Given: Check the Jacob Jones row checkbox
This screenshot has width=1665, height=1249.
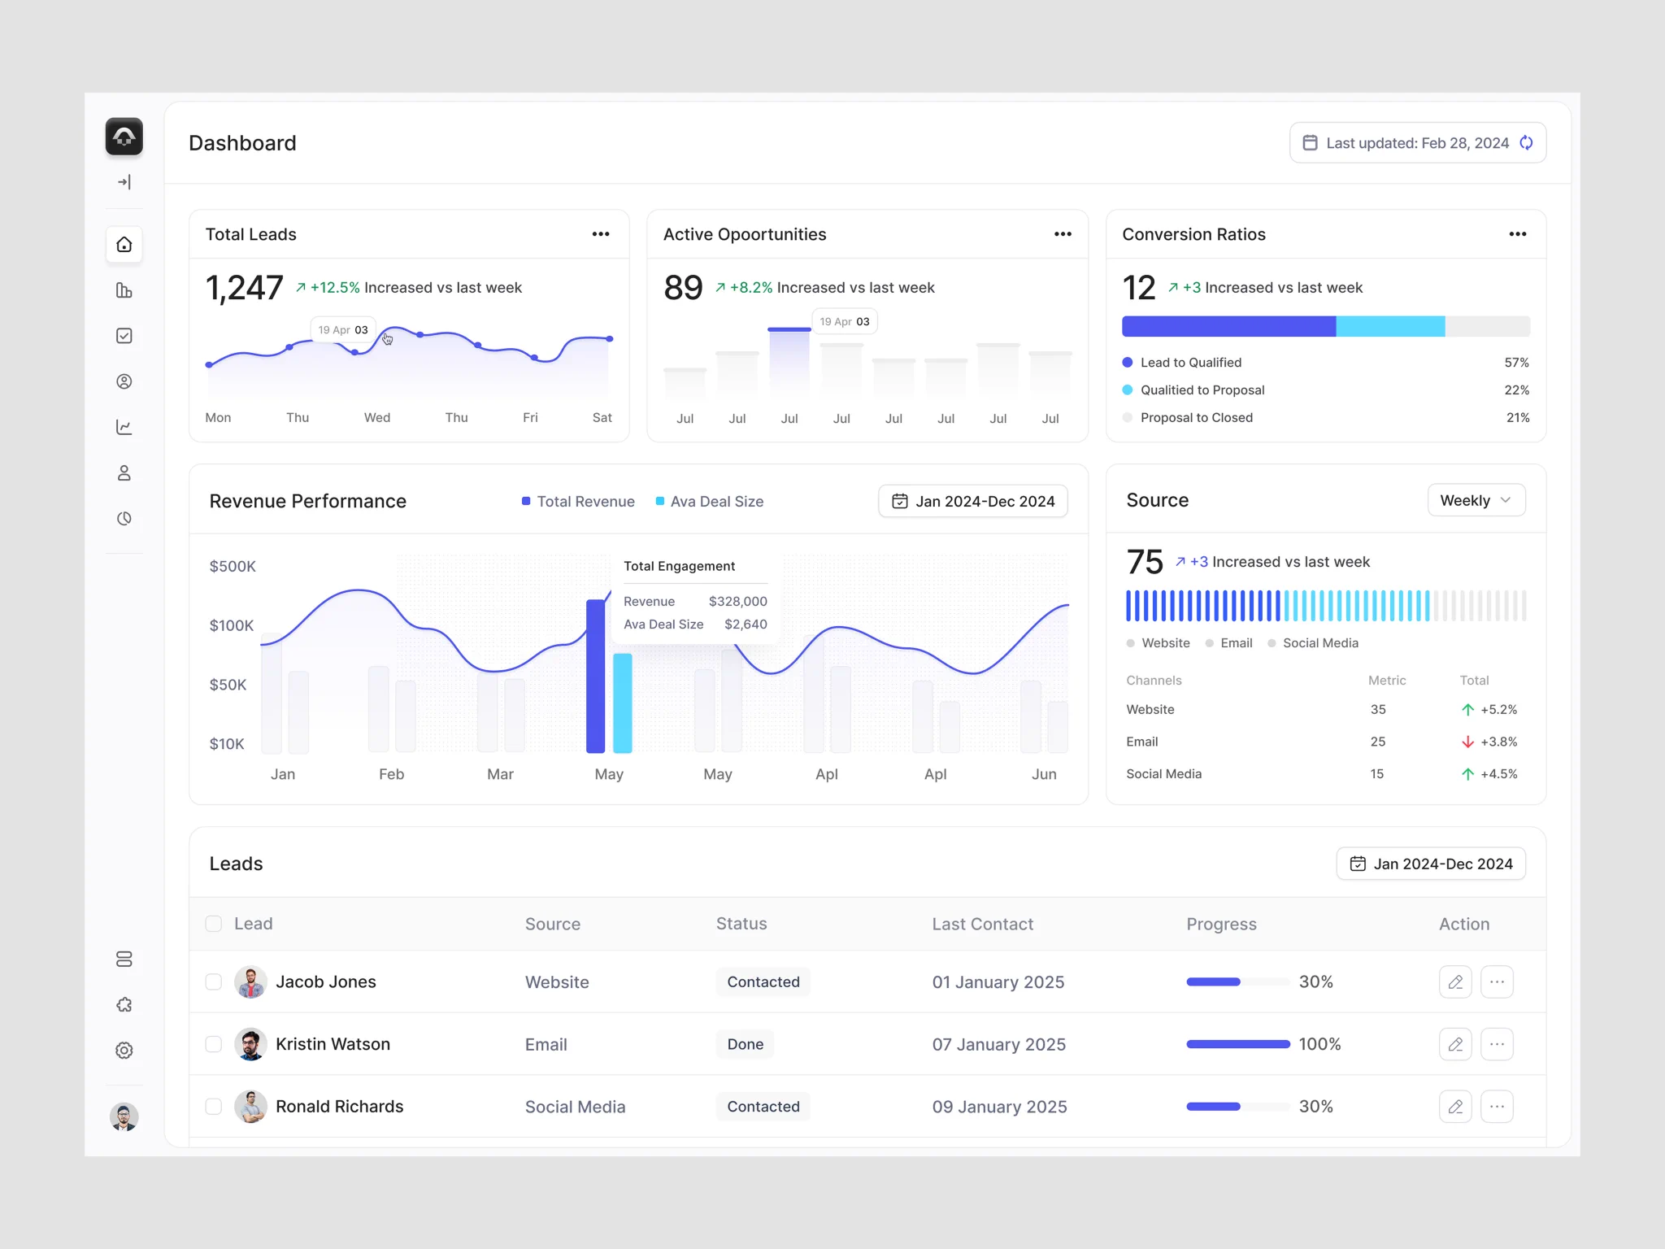Looking at the screenshot, I should pyautogui.click(x=214, y=982).
